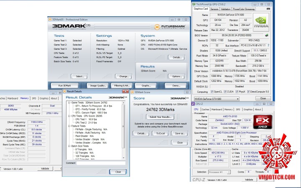Click the scroll down arrow in Result Details

123,158
